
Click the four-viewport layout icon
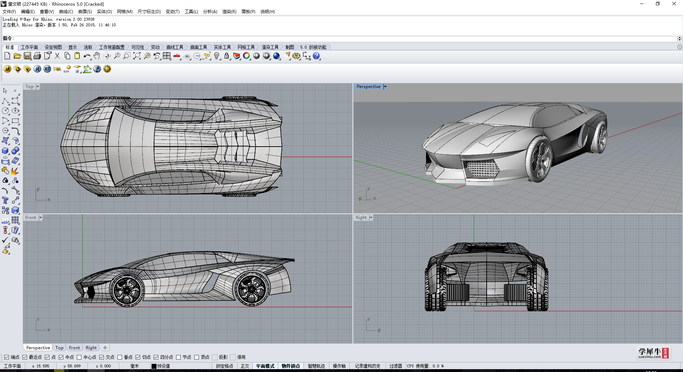[167, 56]
